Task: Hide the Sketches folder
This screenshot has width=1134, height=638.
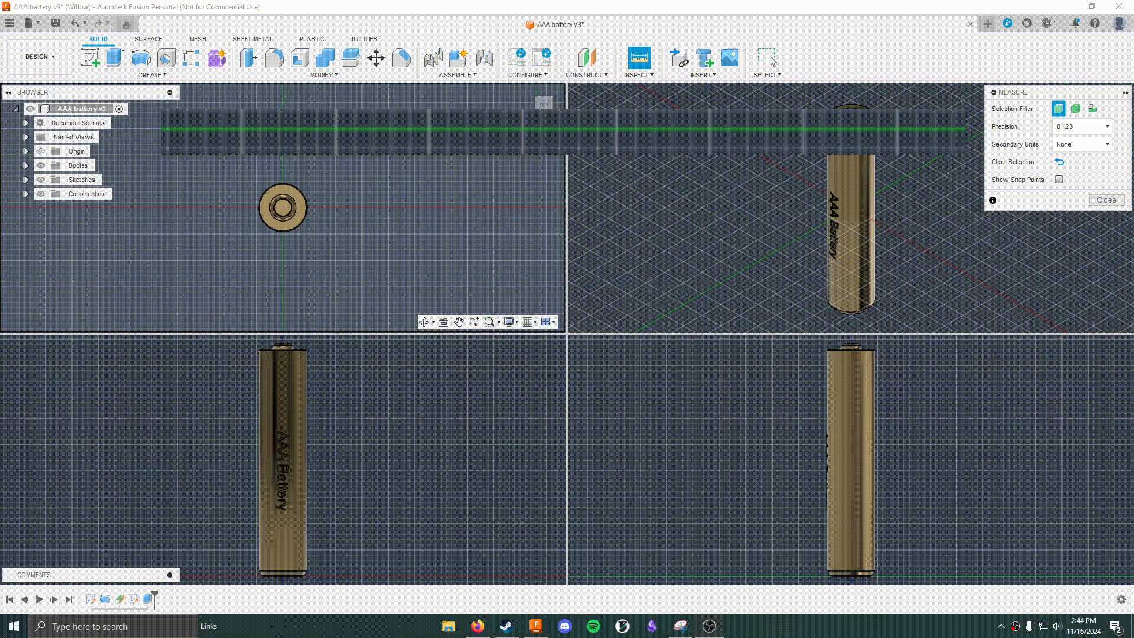Action: tap(41, 180)
